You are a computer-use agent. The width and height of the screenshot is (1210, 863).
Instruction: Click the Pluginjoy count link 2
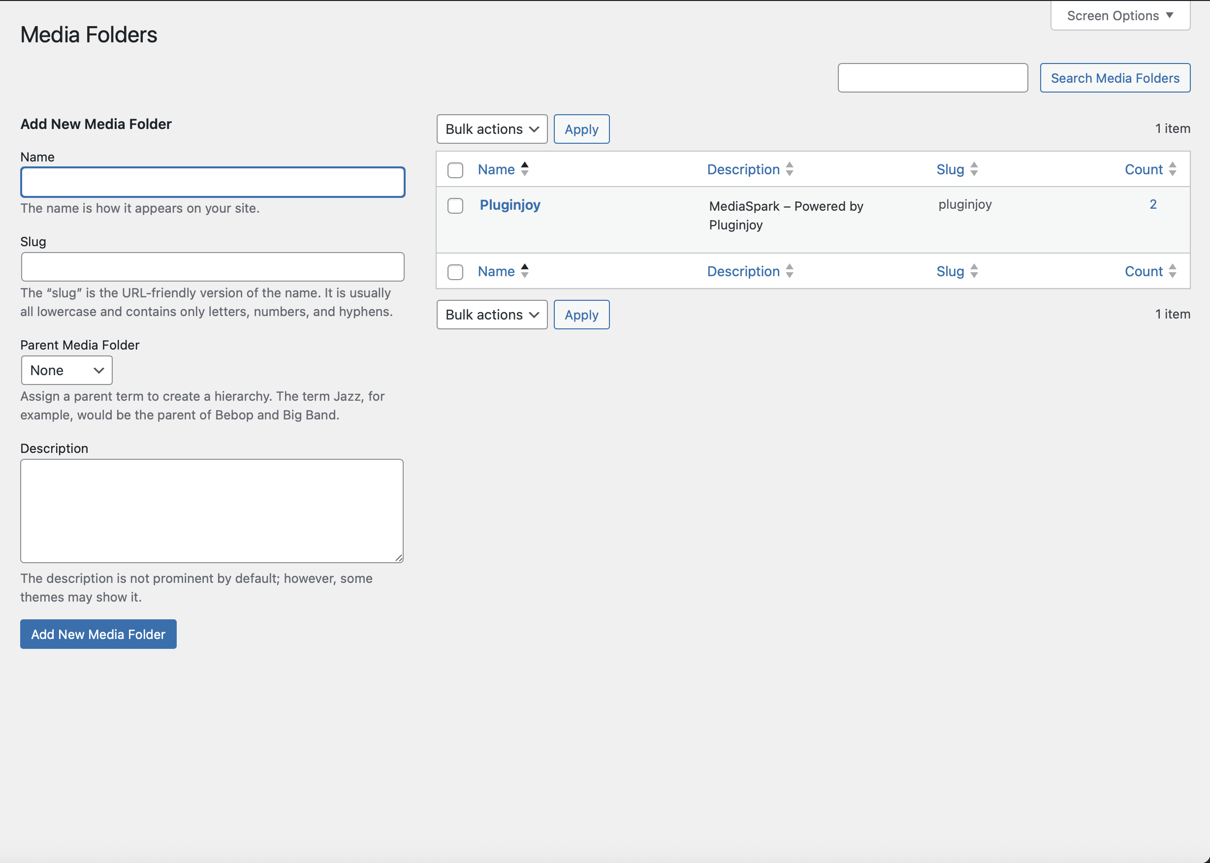click(1152, 205)
